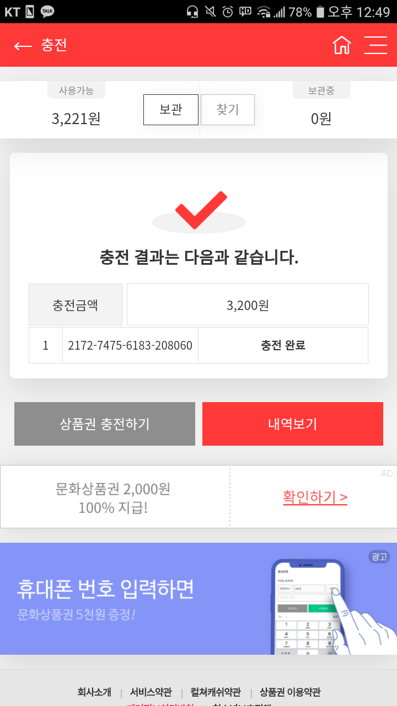Tap the gift card number 2172-7475-6183-208060
Image resolution: width=397 pixels, height=706 pixels.
(x=130, y=345)
